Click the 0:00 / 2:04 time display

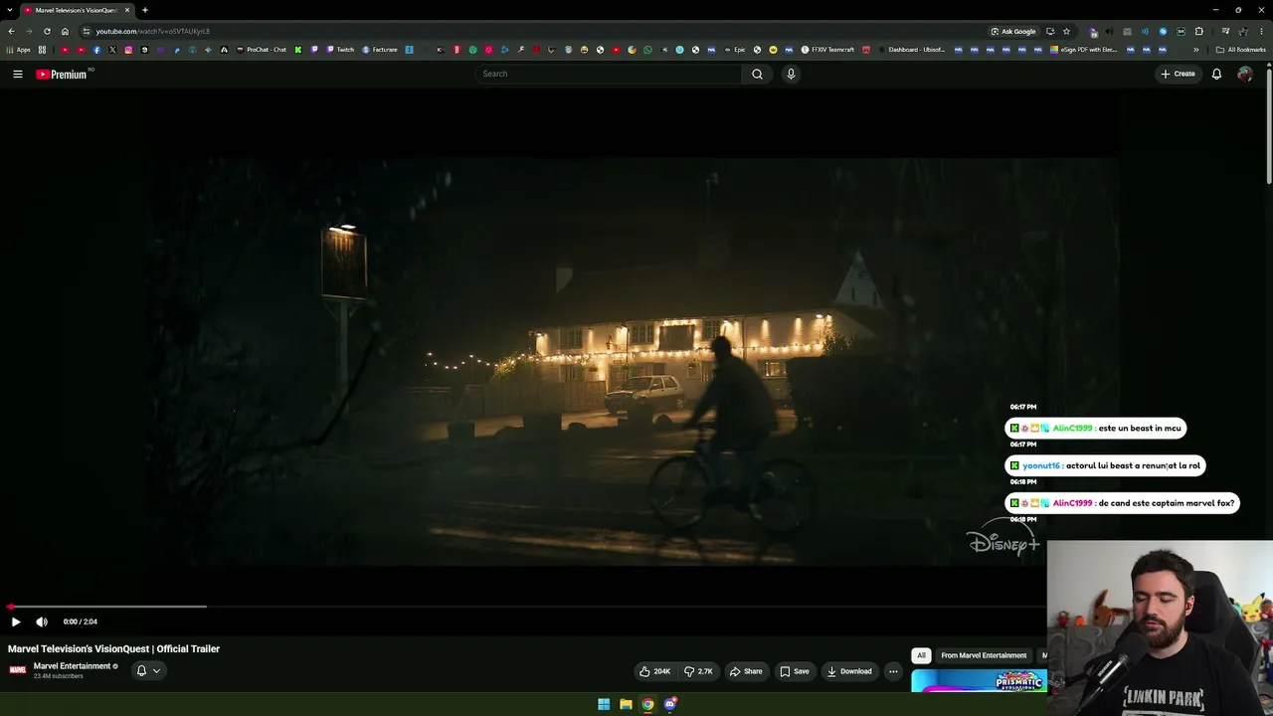[x=80, y=622]
